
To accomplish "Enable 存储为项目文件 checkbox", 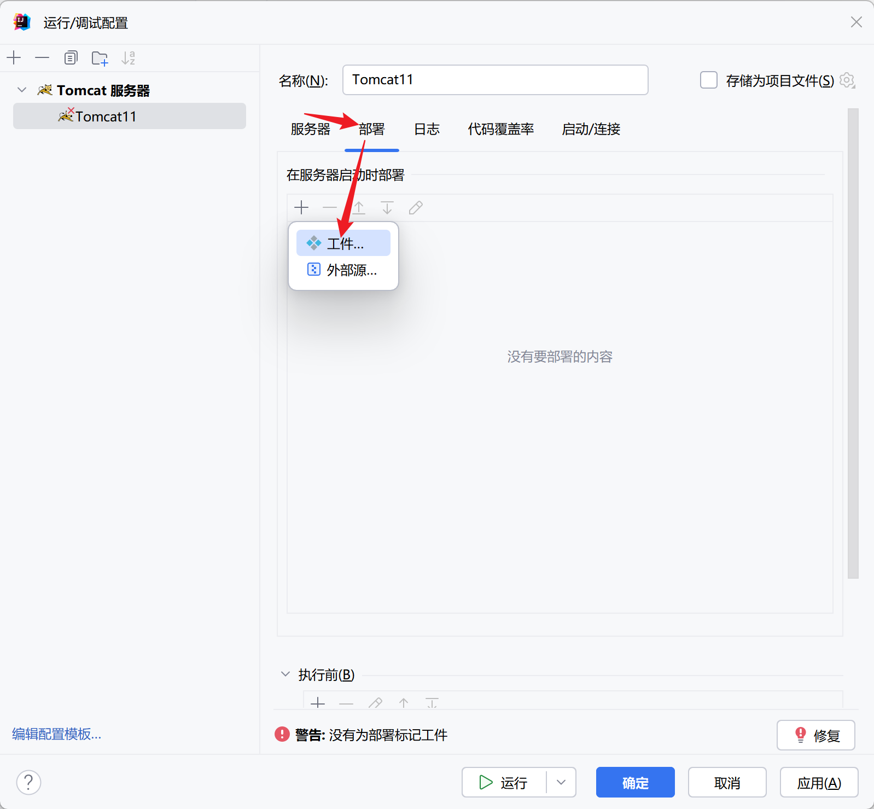I will (x=709, y=80).
